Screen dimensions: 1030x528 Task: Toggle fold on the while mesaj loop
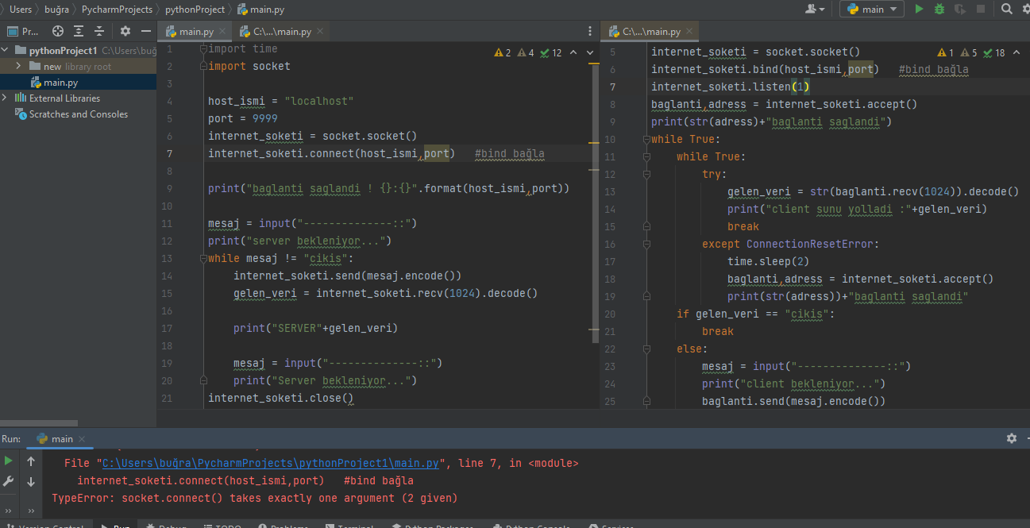click(x=203, y=259)
